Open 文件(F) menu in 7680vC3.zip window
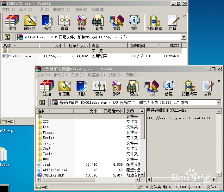 point(9,9)
